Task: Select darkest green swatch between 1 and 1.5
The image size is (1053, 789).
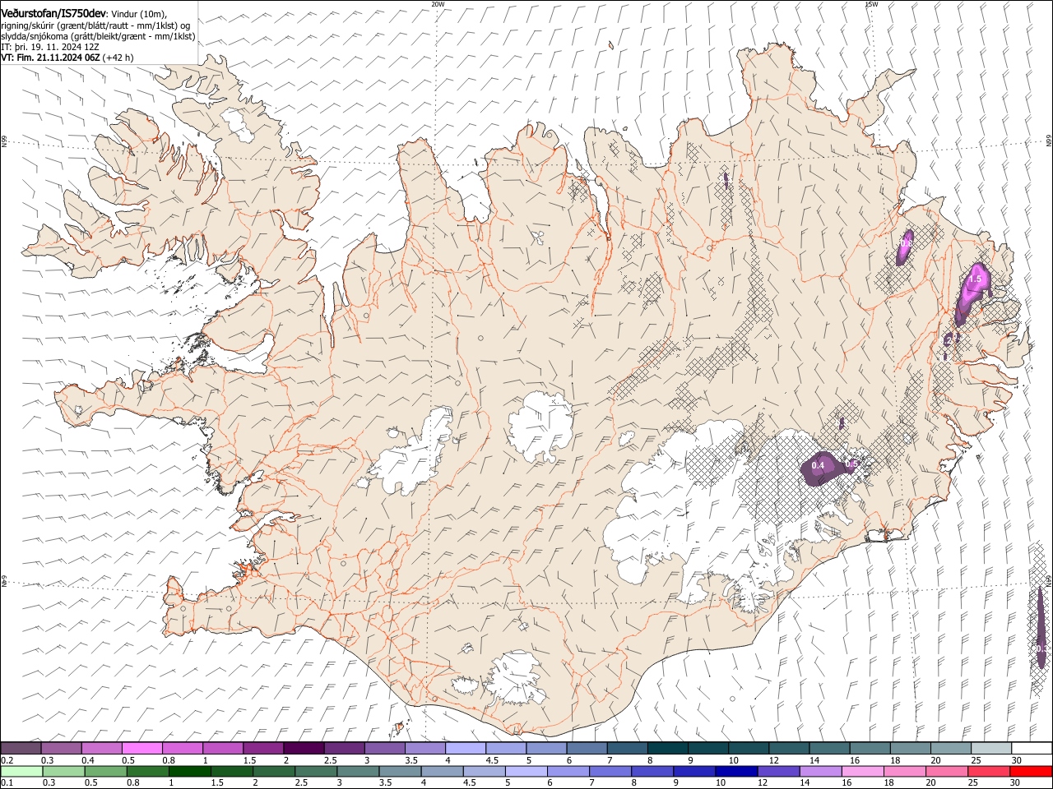Action: click(190, 772)
